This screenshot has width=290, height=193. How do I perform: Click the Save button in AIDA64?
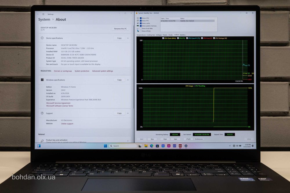click(x=175, y=139)
